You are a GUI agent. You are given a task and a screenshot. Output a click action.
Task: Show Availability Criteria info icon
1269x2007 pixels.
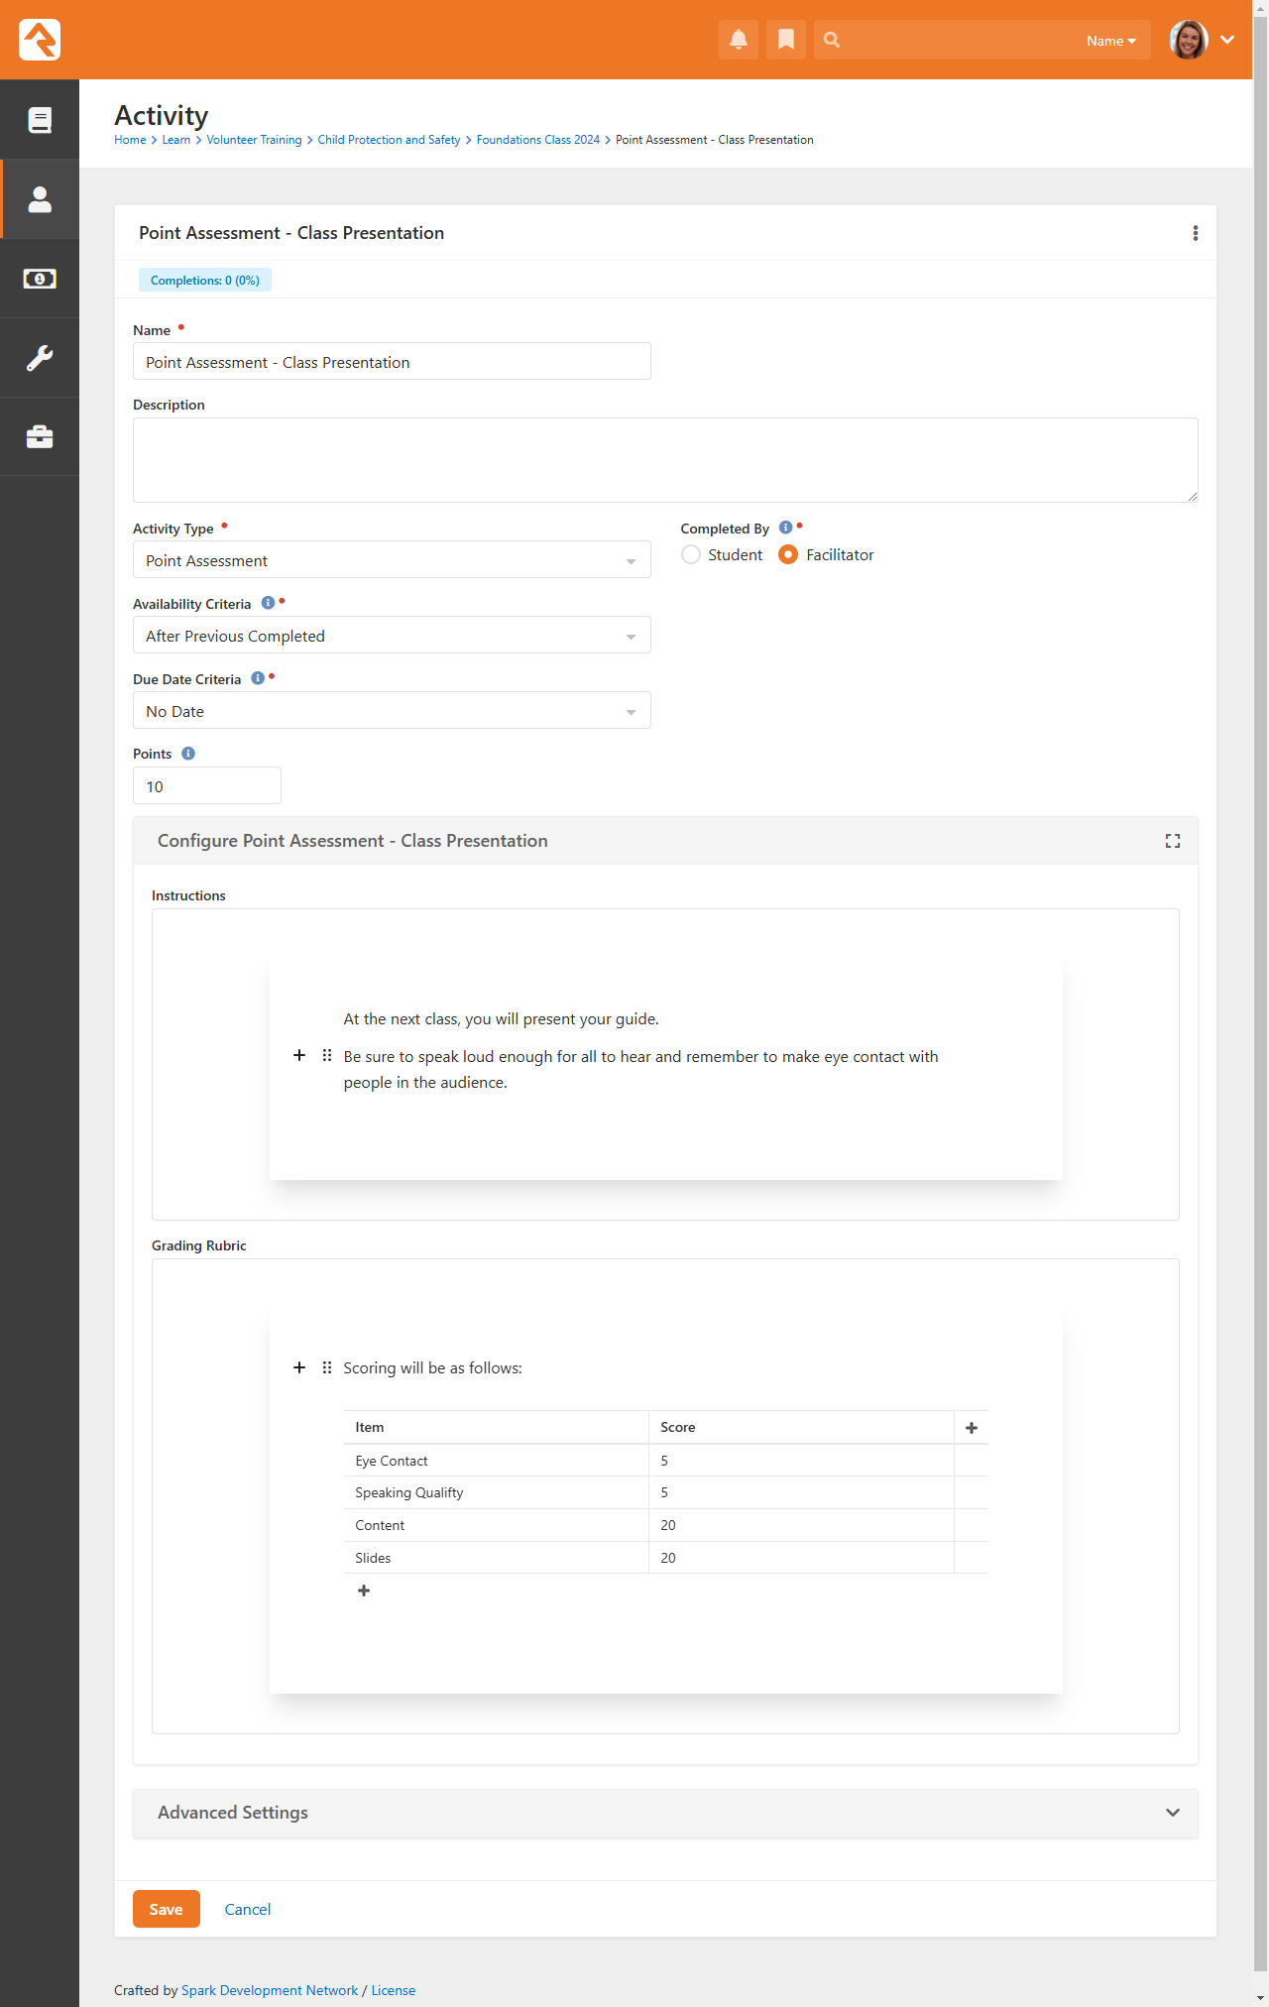point(268,603)
